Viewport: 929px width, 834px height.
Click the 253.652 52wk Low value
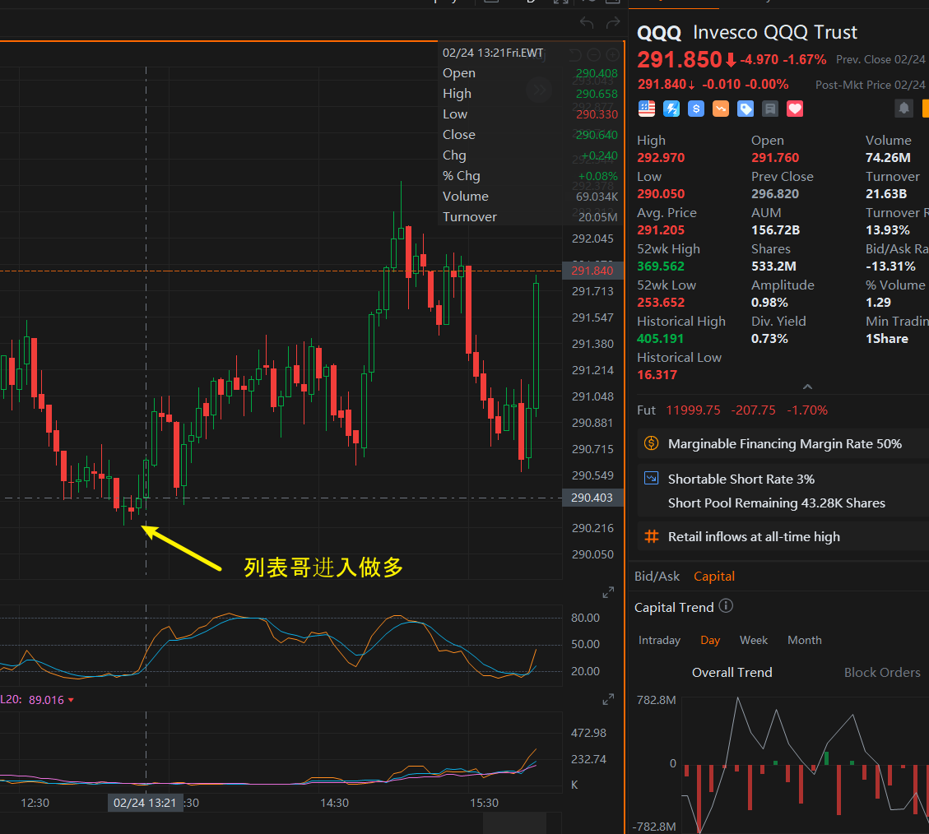pos(661,302)
